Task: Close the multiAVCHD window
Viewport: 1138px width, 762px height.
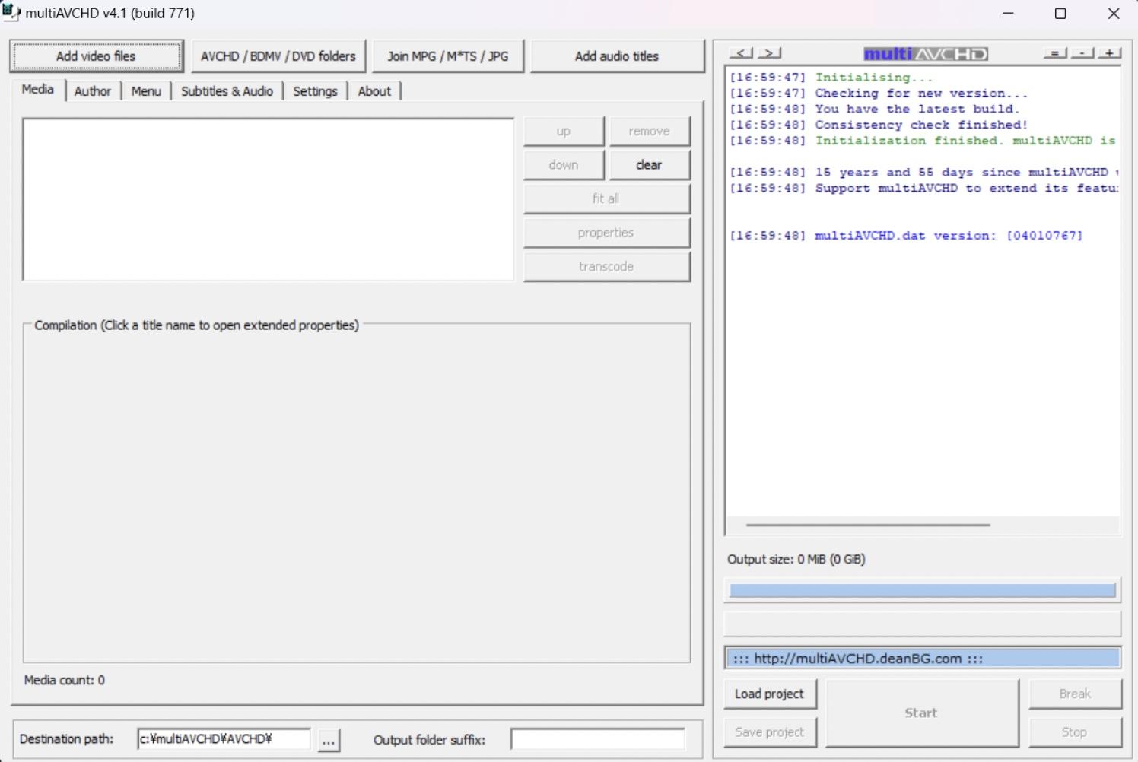Action: [x=1113, y=14]
